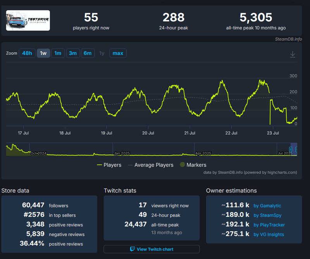
Task: Click the chart download icon
Action: coord(293,54)
